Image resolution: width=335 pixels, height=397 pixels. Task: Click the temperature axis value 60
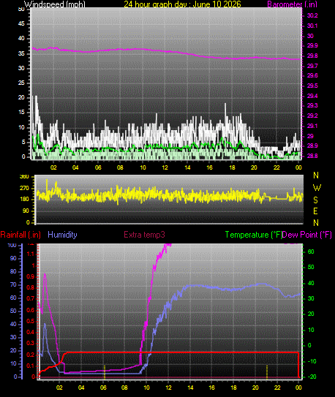tap(311, 252)
